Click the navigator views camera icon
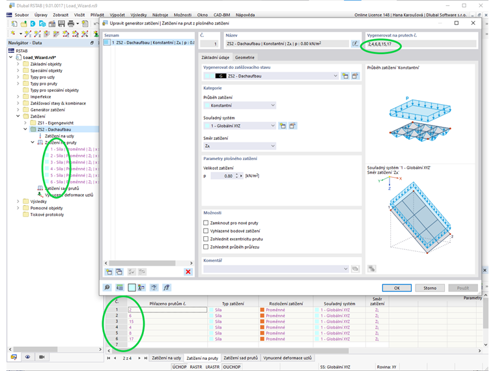Viewport: 495px width, 371px height. [42, 357]
